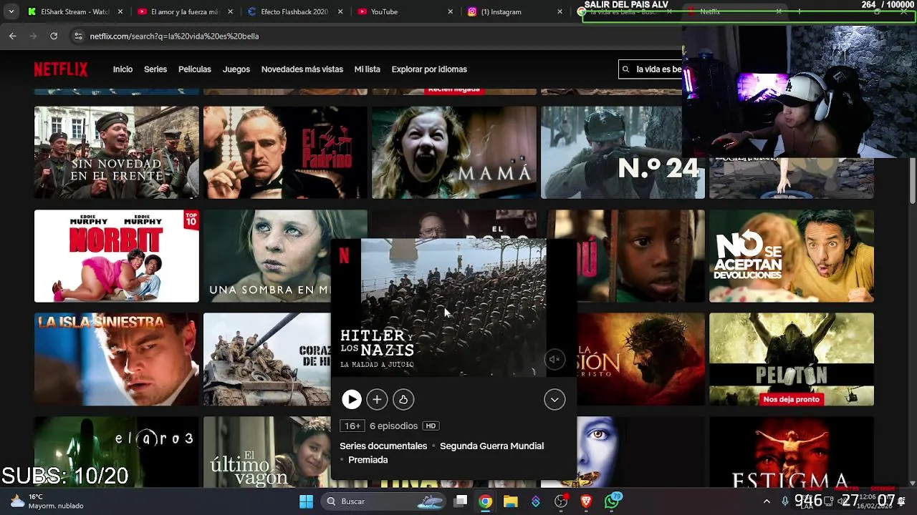Viewport: 917px width, 515px height.
Task: Switch to ElShark Stream tab
Action: pos(75,11)
